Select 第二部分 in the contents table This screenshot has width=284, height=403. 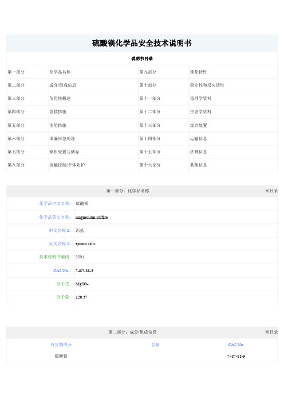click(16, 85)
